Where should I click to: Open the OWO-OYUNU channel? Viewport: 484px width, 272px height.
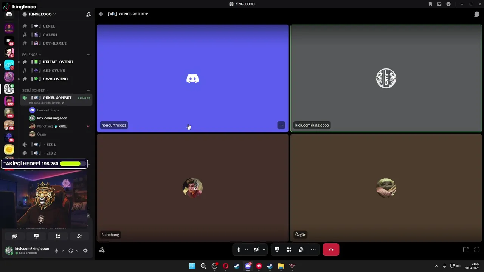tap(56, 79)
